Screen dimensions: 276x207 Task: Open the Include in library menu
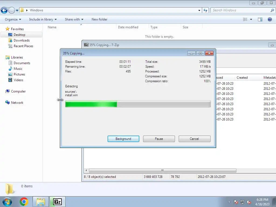(x=43, y=19)
